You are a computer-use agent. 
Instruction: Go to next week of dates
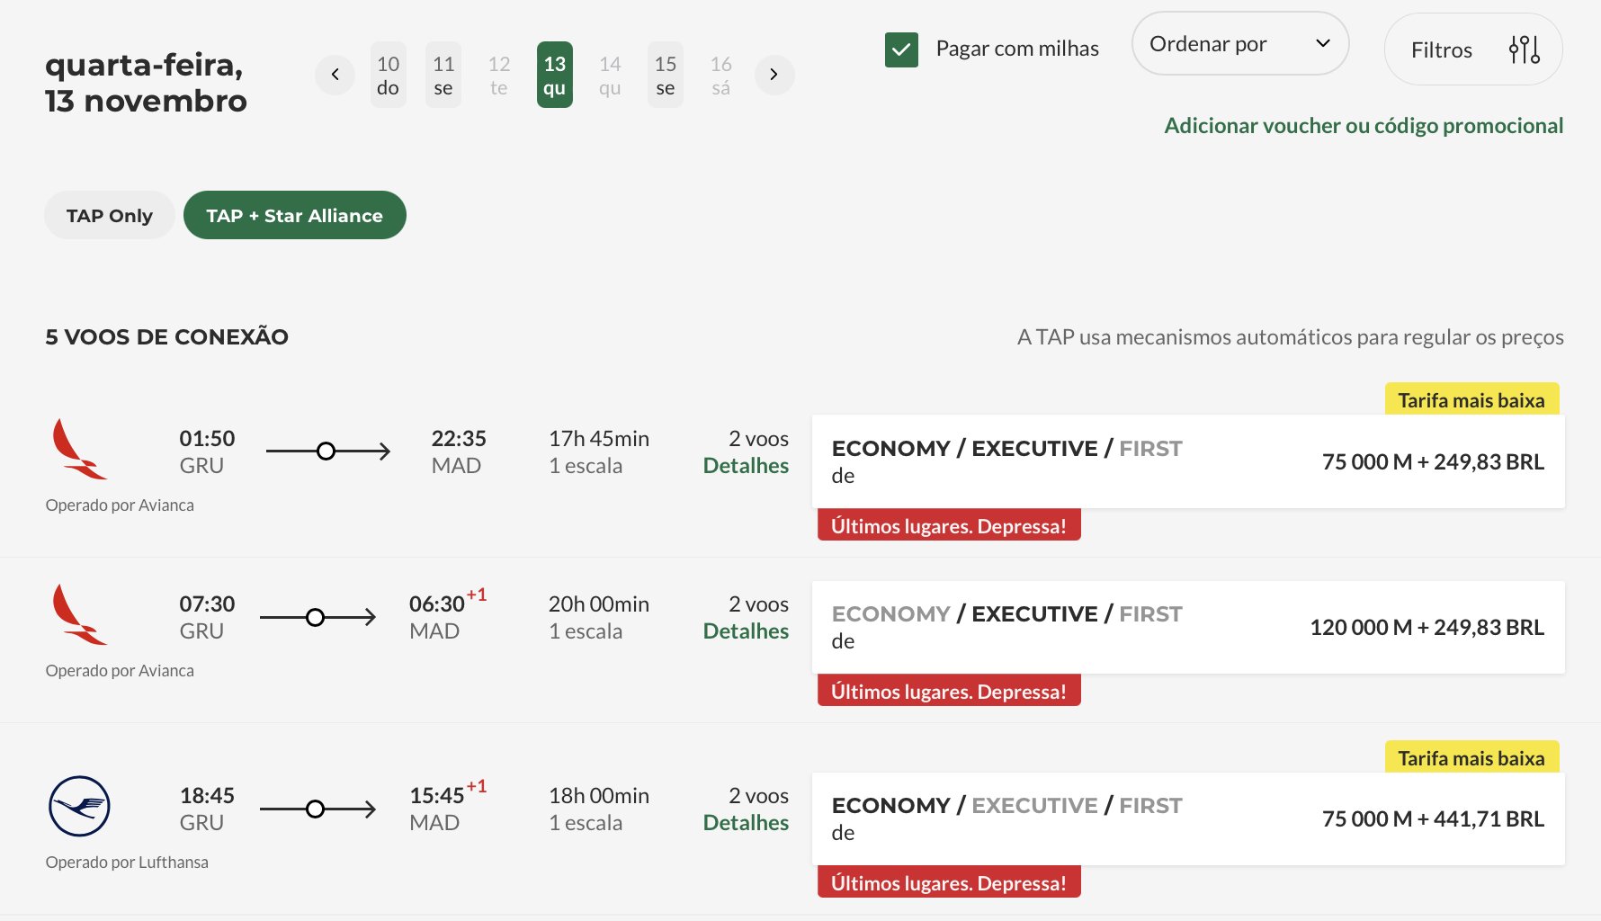[774, 75]
